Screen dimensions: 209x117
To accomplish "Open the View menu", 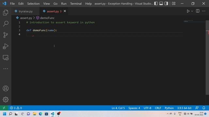I will tap(46, 4).
